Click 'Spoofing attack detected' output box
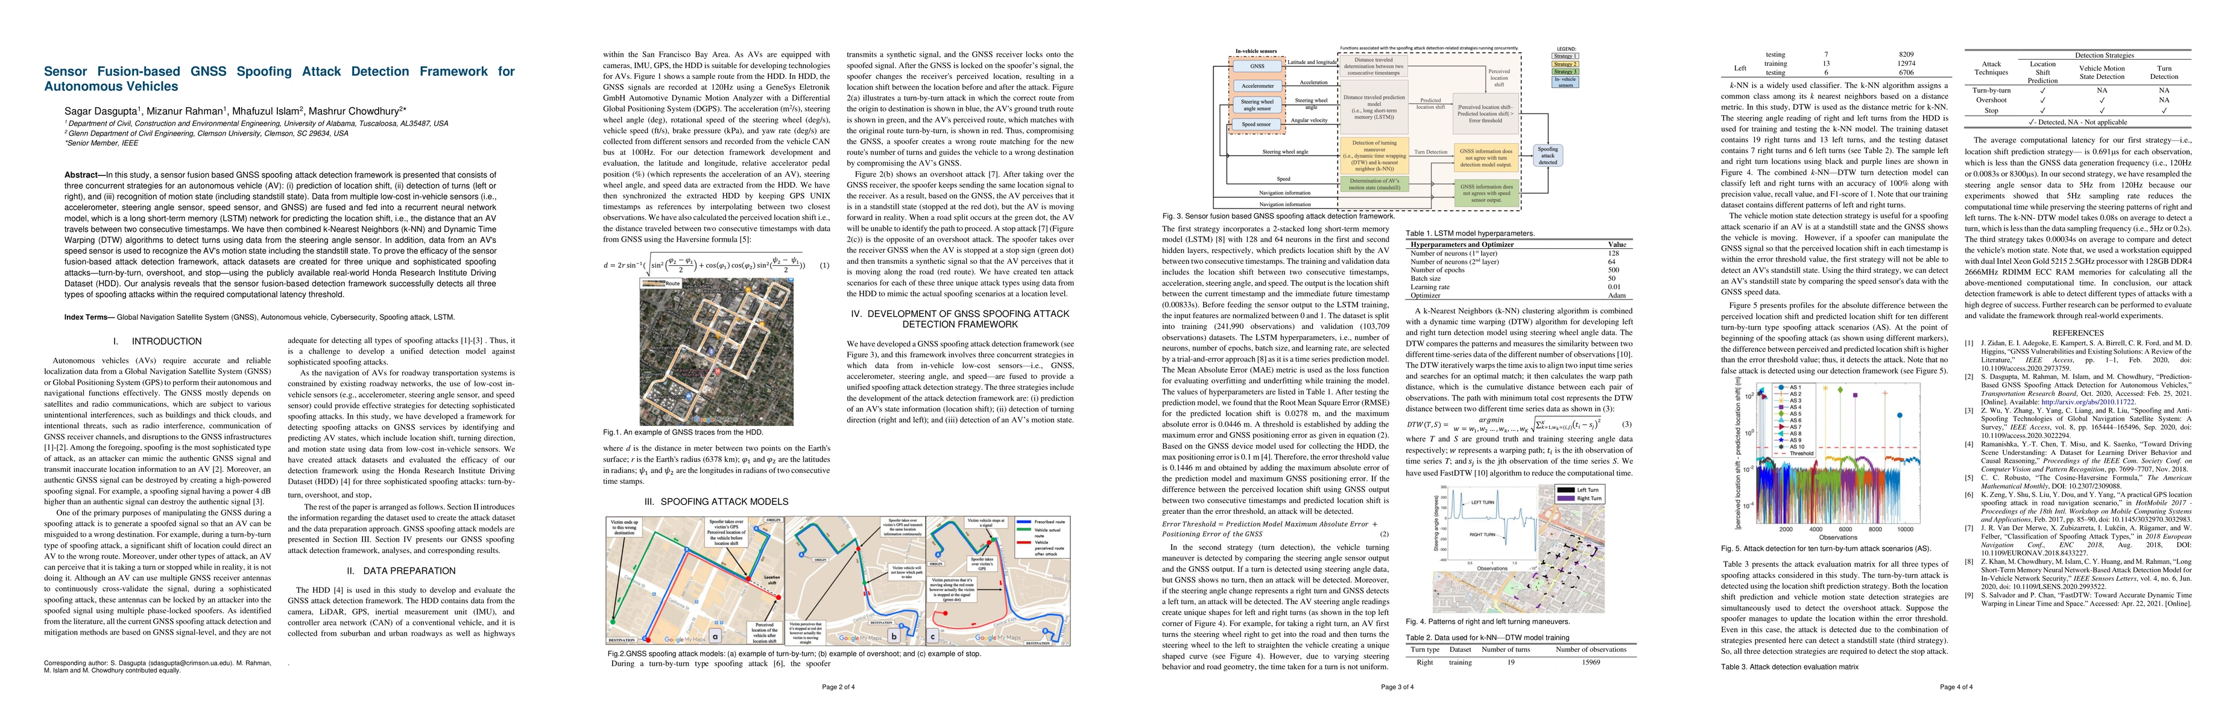 click(1548, 155)
